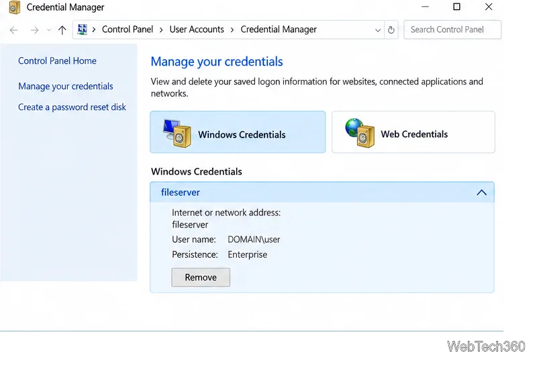The image size is (537, 365).
Task: Open the User Accounts breadcrumb
Action: click(x=197, y=30)
